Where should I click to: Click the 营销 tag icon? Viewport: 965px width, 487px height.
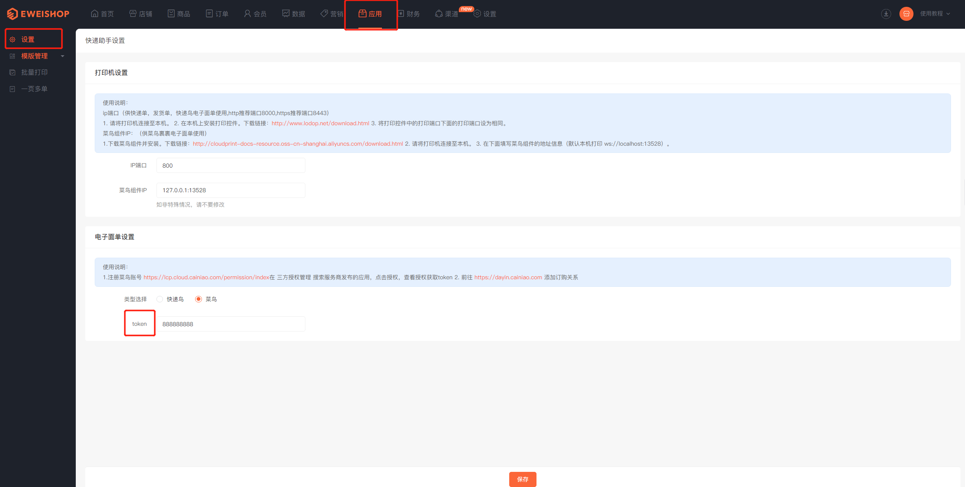click(x=324, y=14)
